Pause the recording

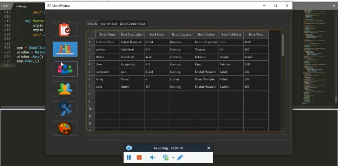[129, 157]
